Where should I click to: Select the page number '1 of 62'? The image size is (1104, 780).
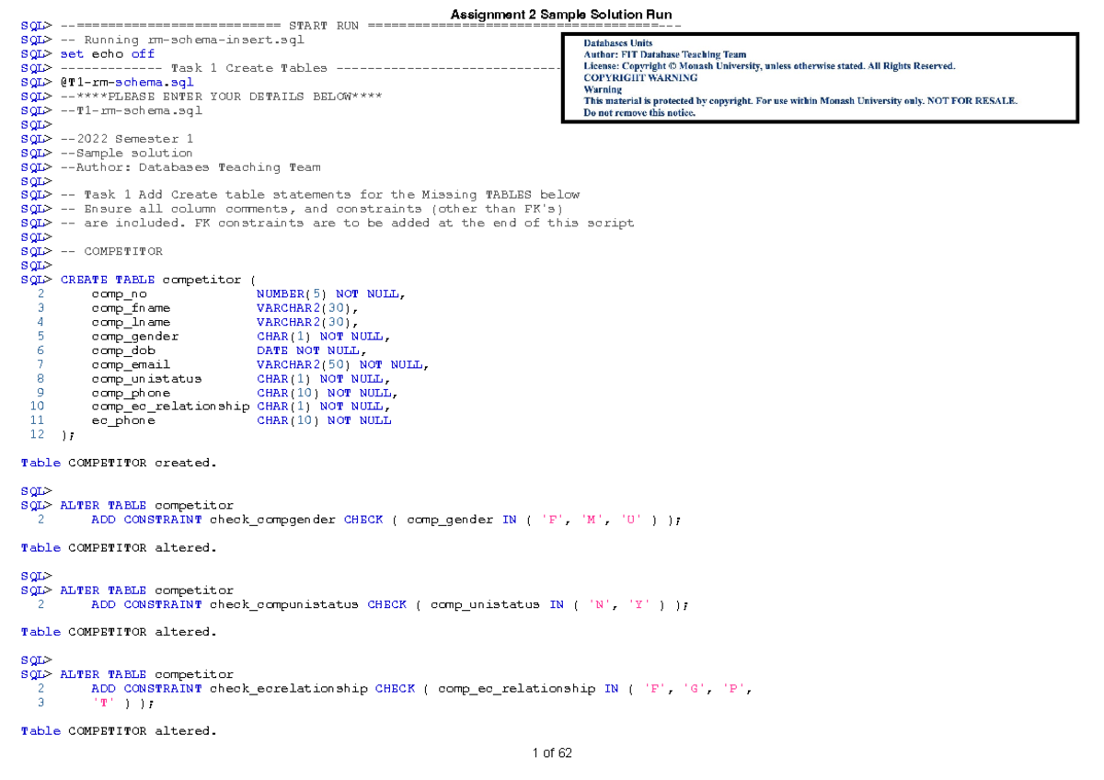pyautogui.click(x=554, y=752)
